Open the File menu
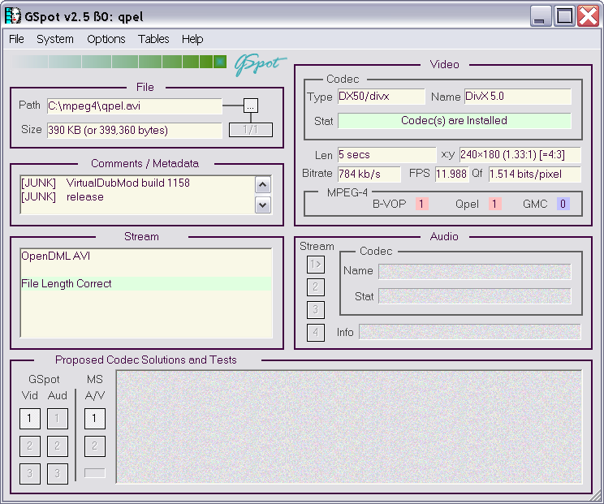Image resolution: width=604 pixels, height=504 pixels. (x=16, y=39)
